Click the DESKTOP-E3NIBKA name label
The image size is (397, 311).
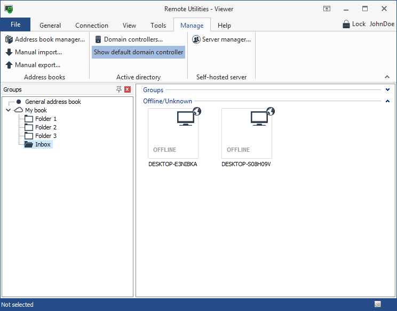tap(173, 164)
